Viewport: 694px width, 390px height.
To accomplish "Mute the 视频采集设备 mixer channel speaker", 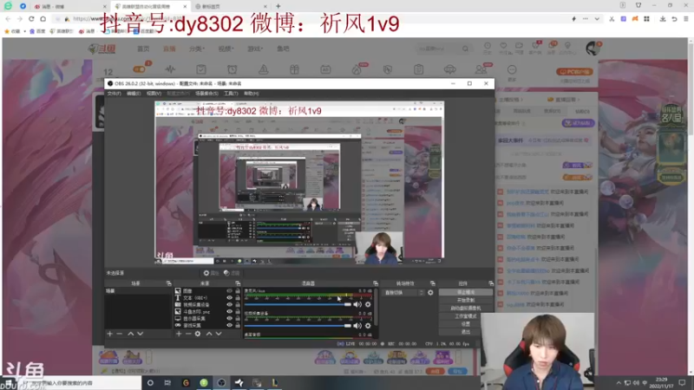I will point(357,326).
